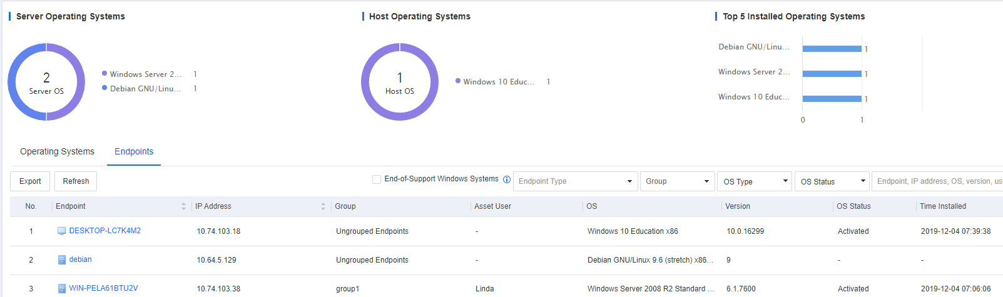Enable the End-of-Support Windows Systems checkbox
1003x297 pixels.
coord(377,179)
